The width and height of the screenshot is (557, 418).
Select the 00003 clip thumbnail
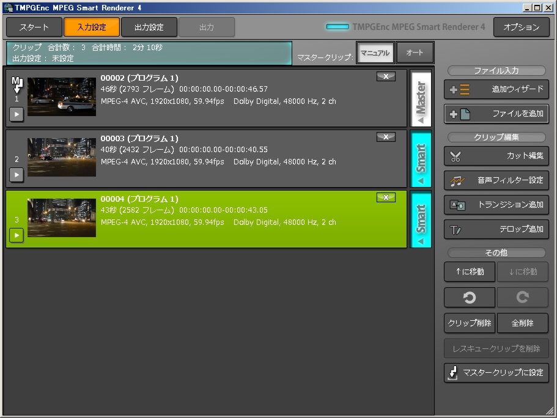pyautogui.click(x=61, y=157)
